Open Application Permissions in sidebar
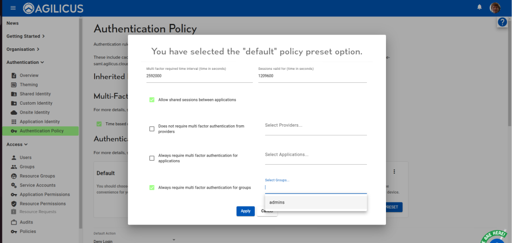 [x=44, y=195]
